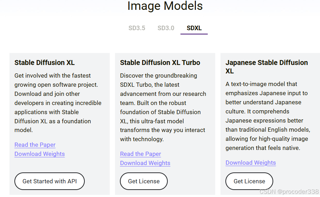This screenshot has width=320, height=197.
Task: Open Read the Paper for SDXL Turbo
Action: [140, 154]
